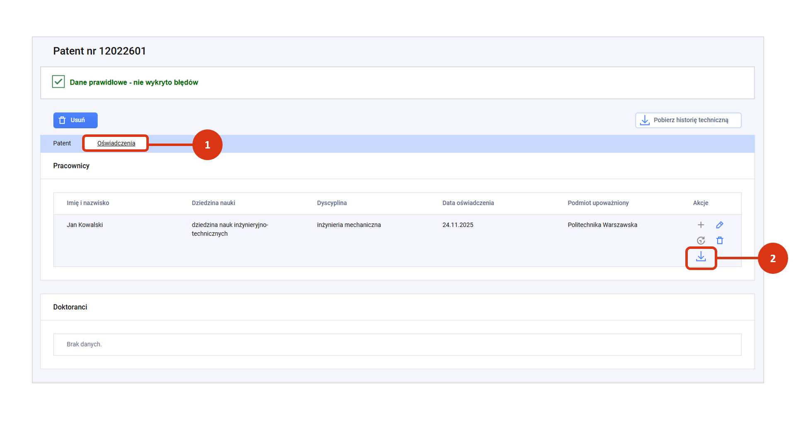Select the Jan Kowalski name cell
The width and height of the screenshot is (796, 448).
(x=85, y=225)
